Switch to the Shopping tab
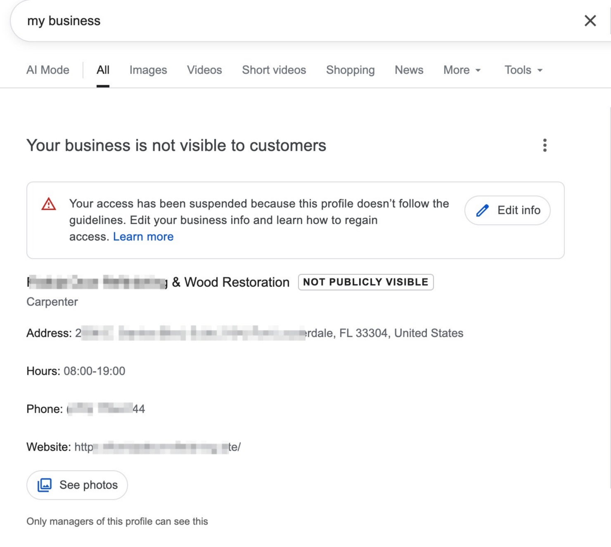 tap(350, 70)
